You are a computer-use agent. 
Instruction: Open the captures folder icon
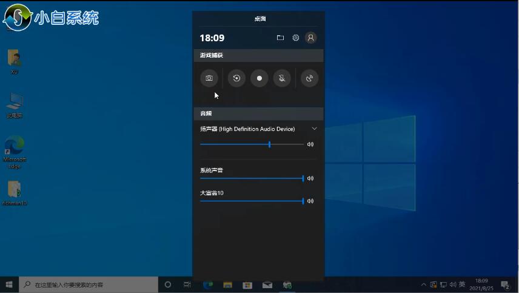pos(280,38)
